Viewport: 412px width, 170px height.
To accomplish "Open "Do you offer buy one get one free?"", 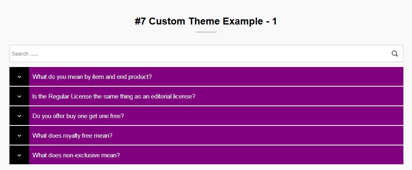I will pyautogui.click(x=78, y=116).
